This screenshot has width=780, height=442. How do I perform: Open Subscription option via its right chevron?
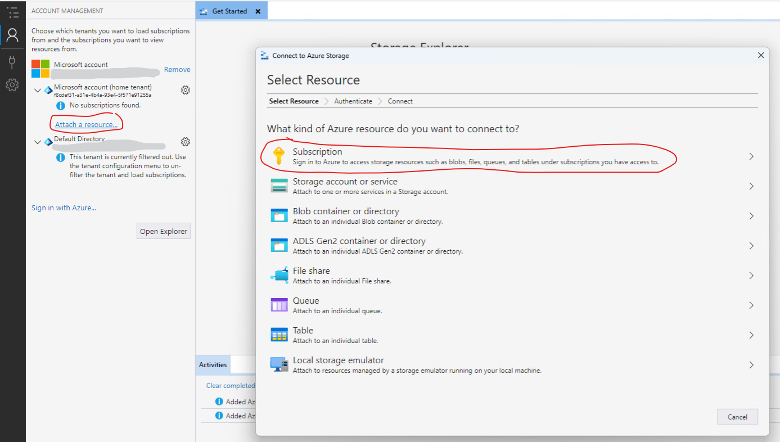pyautogui.click(x=751, y=156)
